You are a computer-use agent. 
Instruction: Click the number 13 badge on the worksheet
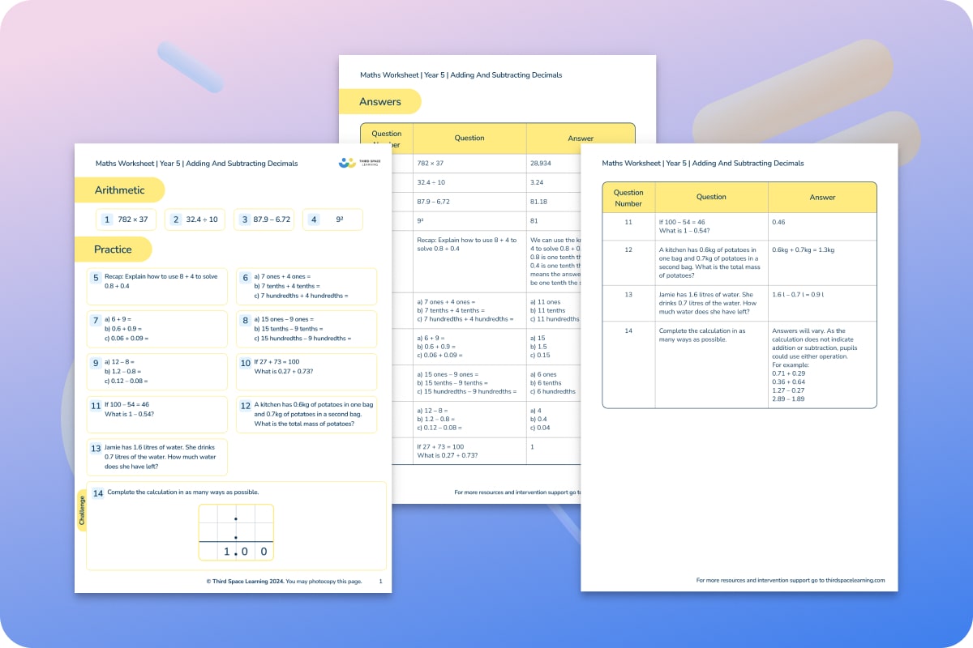[x=96, y=448]
